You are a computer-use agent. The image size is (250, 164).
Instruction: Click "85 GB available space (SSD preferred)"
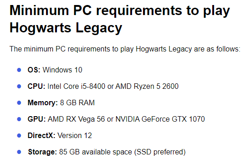point(122,152)
